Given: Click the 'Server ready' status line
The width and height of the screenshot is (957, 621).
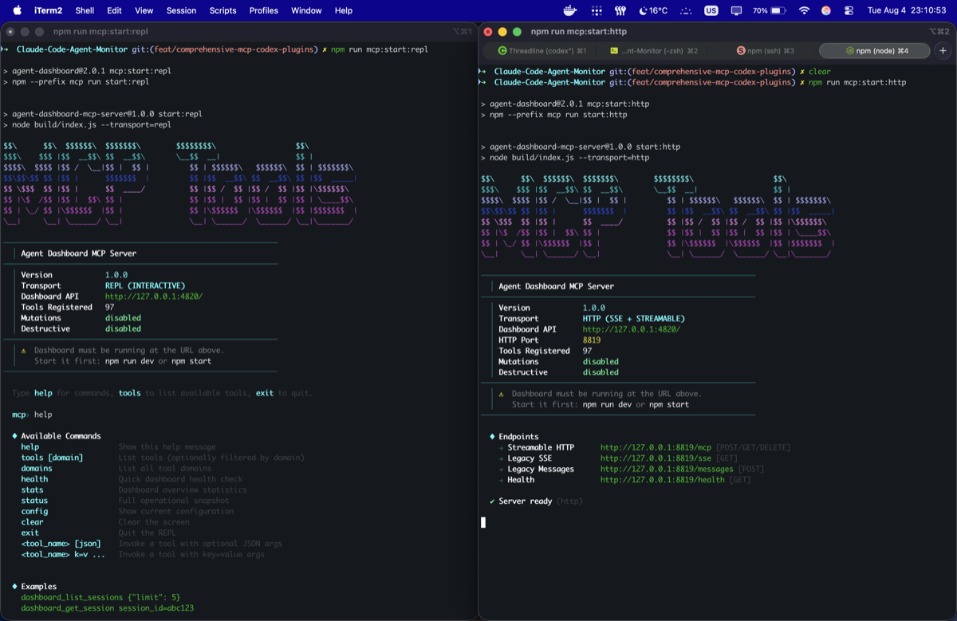Looking at the screenshot, I should [x=536, y=501].
